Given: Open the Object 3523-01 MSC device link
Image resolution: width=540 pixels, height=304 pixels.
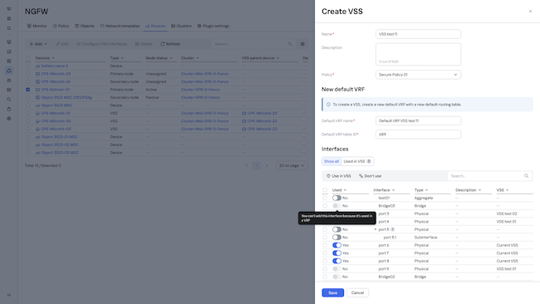Looking at the screenshot, I should click(x=59, y=137).
